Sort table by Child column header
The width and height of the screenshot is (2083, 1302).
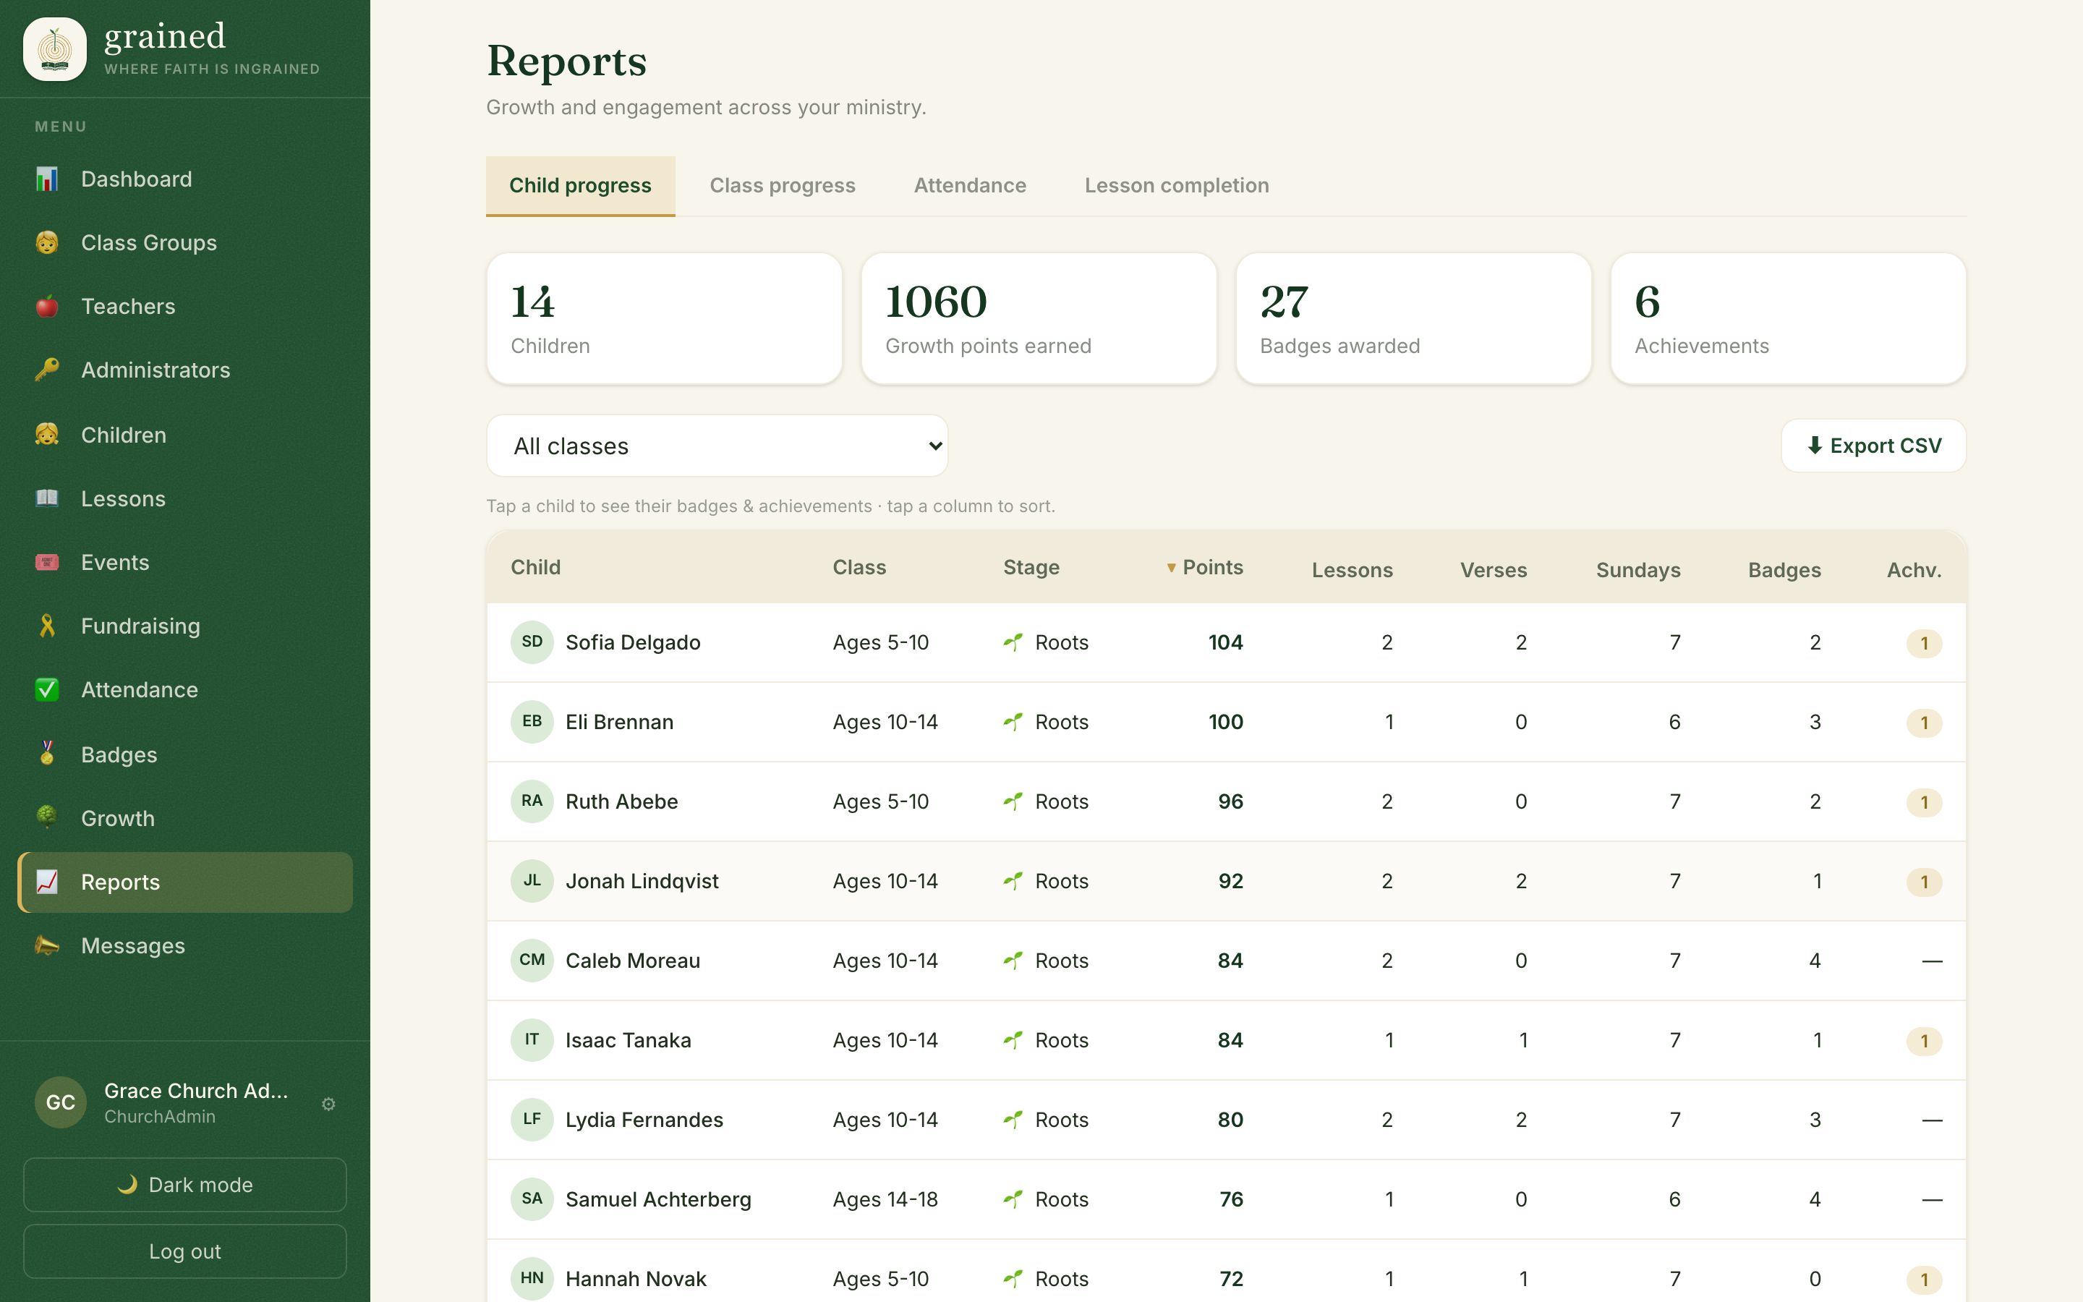coord(535,568)
